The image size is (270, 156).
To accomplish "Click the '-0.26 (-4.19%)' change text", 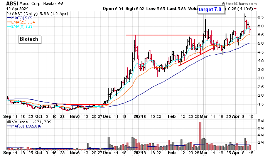I will (240, 8).
